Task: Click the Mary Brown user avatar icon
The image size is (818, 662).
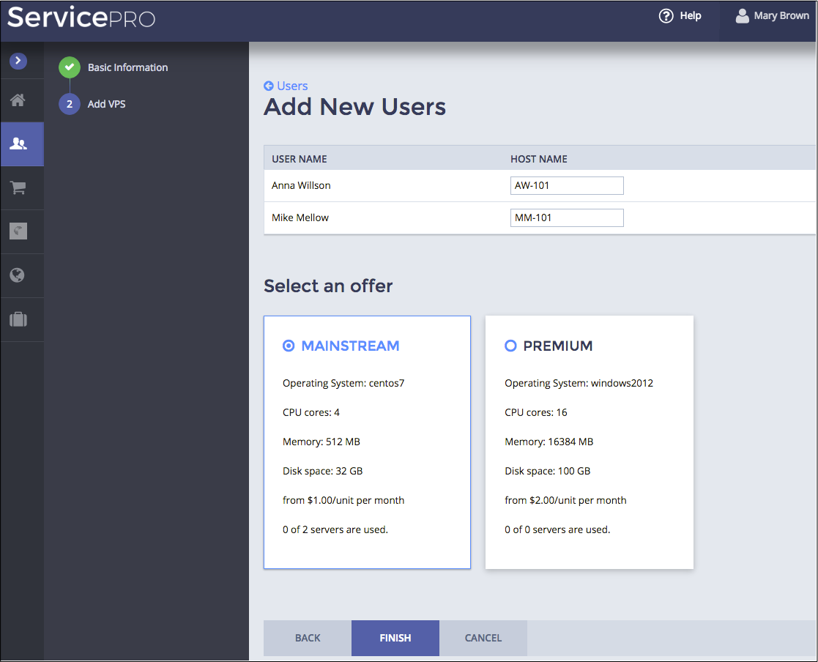Action: point(742,16)
